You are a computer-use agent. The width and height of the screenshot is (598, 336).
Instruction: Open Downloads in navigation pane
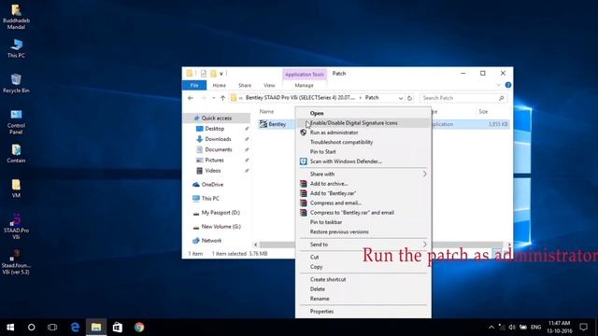218,139
